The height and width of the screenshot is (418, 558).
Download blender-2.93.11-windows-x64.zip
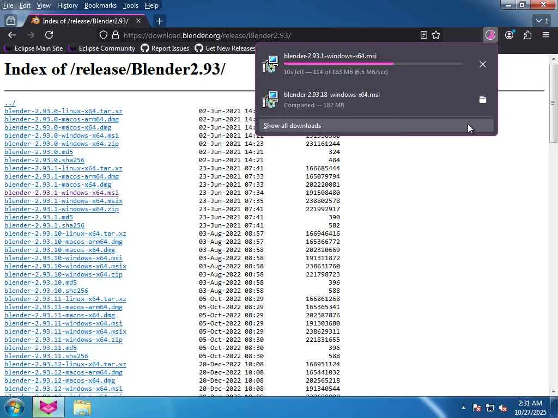pyautogui.click(x=63, y=340)
